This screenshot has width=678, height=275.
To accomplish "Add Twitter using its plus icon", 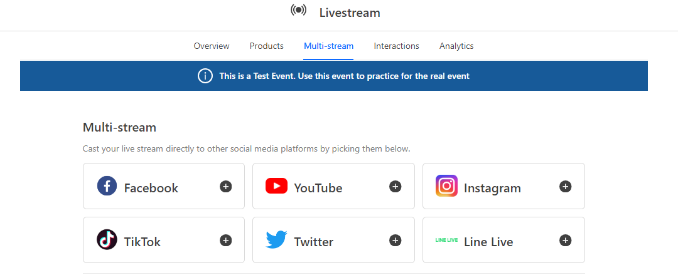I will (395, 240).
